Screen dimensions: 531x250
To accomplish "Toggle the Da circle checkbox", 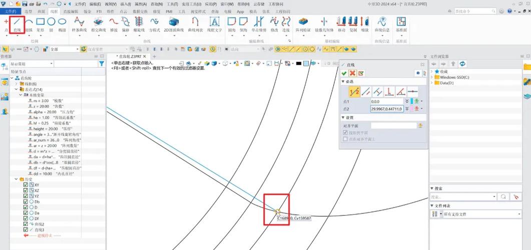I will coord(26,213).
